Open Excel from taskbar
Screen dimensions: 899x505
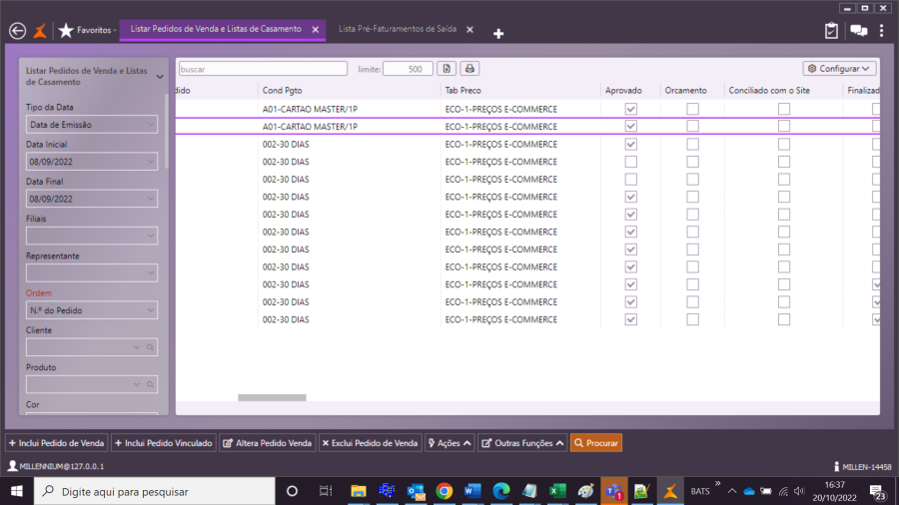click(557, 491)
